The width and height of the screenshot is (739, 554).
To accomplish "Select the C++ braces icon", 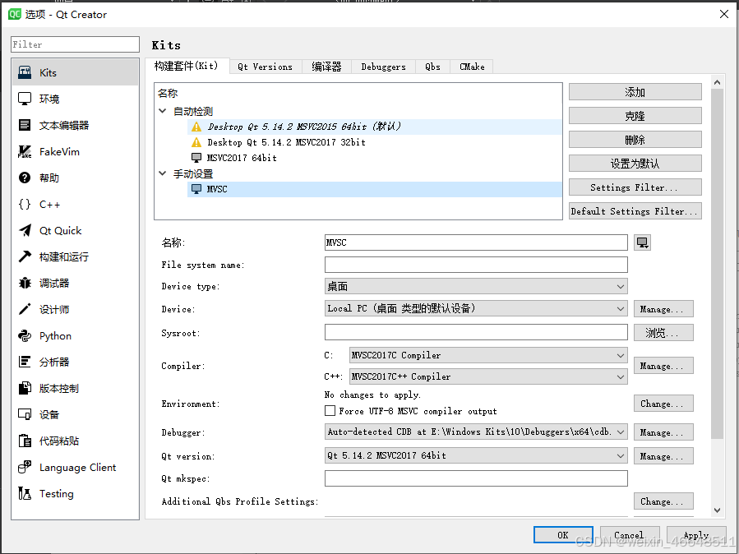I will tap(25, 204).
